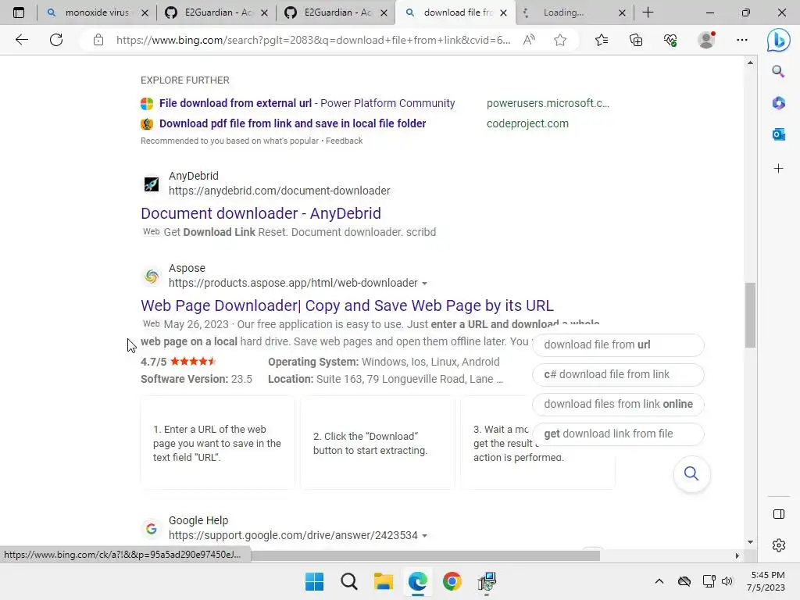Select suggestion c# download file from link

pos(618,374)
